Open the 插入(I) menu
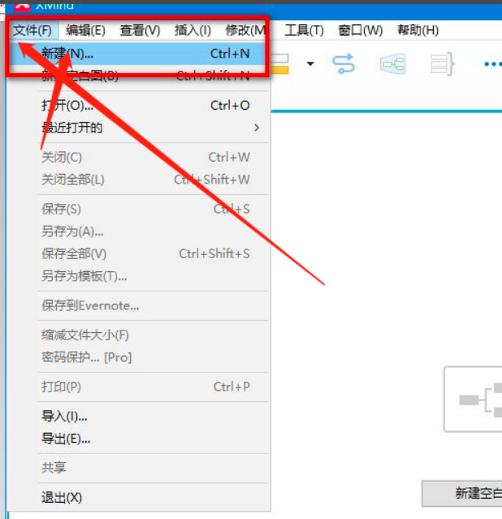 pos(193,30)
